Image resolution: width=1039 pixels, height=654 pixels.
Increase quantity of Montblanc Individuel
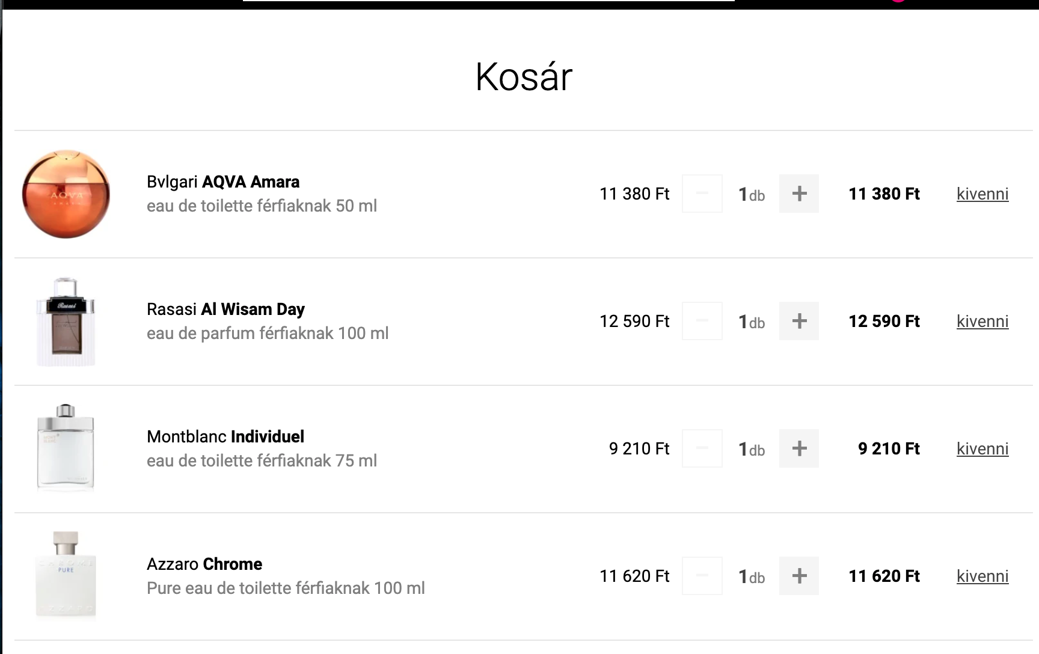click(x=799, y=448)
